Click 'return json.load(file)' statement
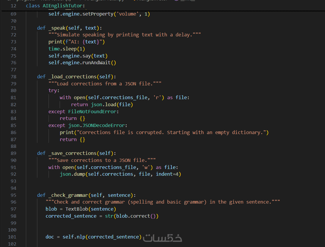 pyautogui.click(x=102, y=104)
